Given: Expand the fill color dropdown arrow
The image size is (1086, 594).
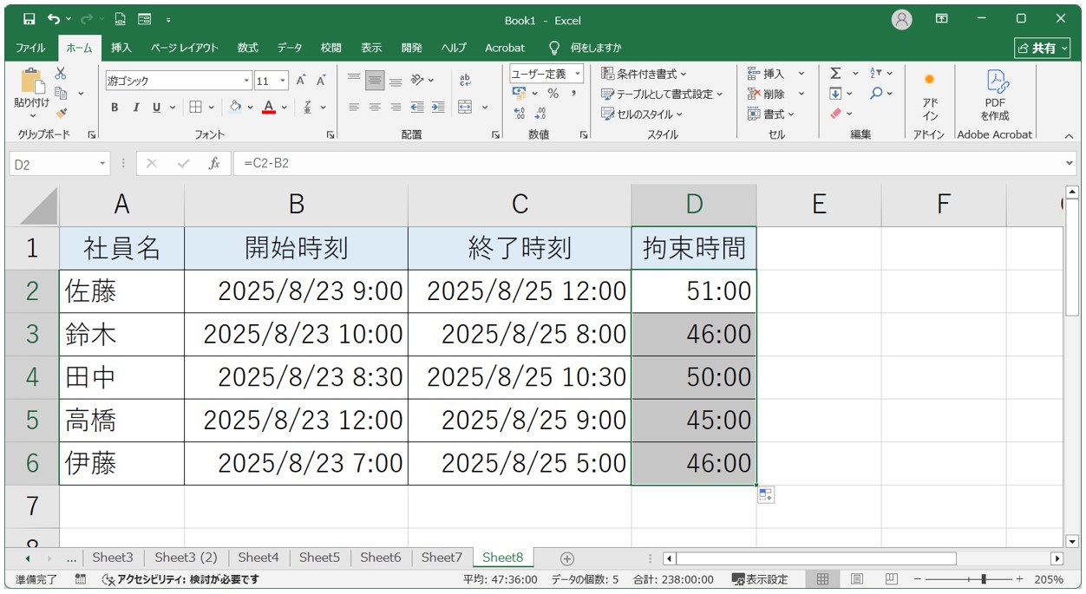Looking at the screenshot, I should (251, 108).
